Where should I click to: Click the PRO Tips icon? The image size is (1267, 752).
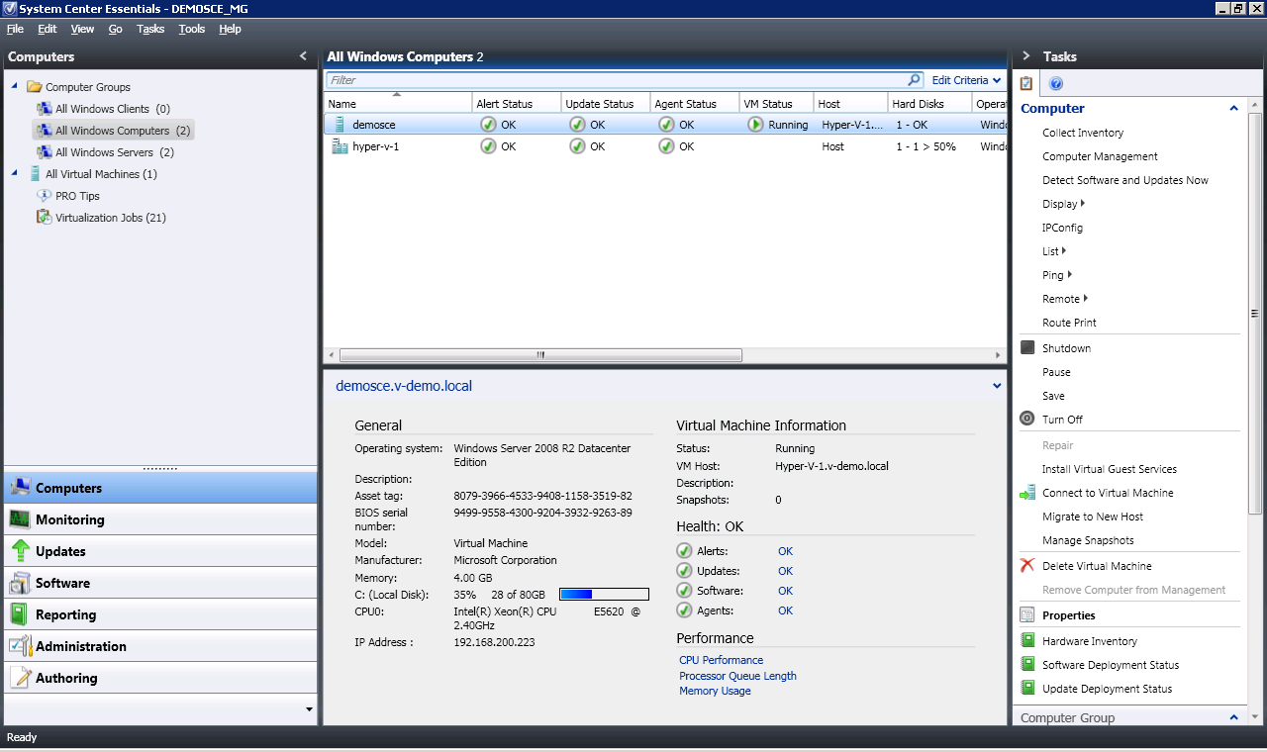pos(45,196)
